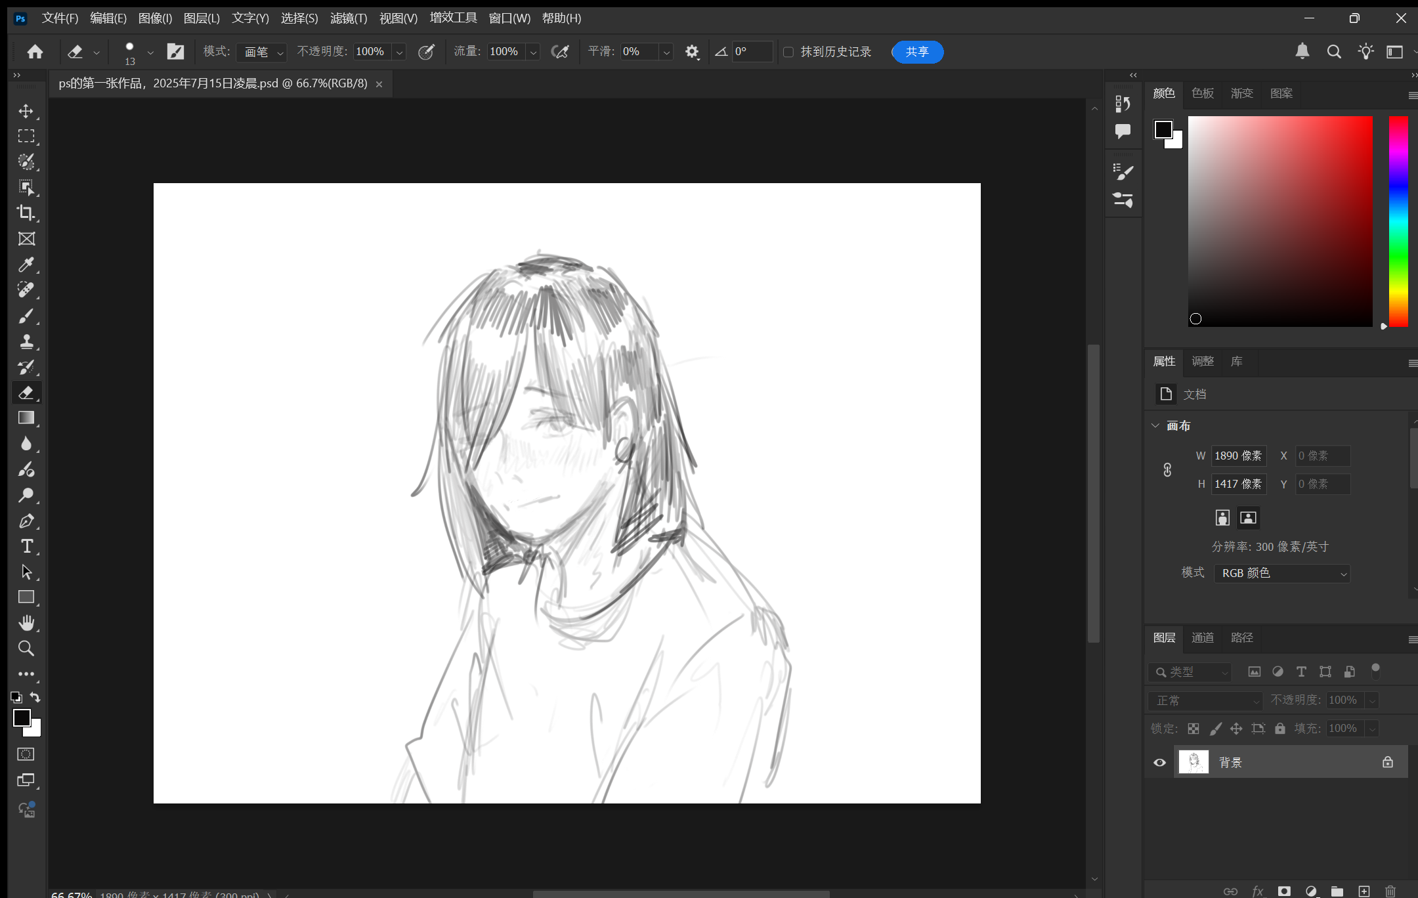Open the RGB 颜色 mode dropdown
This screenshot has height=898, width=1418.
(x=1281, y=573)
